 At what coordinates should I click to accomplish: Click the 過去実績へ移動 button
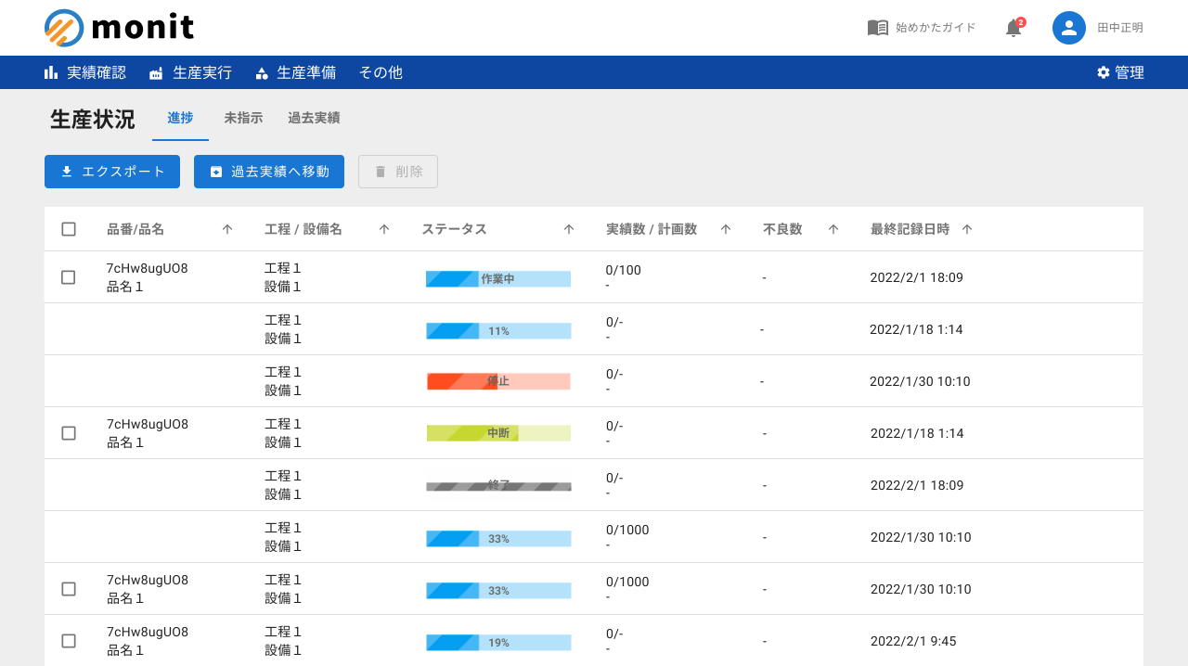point(269,172)
